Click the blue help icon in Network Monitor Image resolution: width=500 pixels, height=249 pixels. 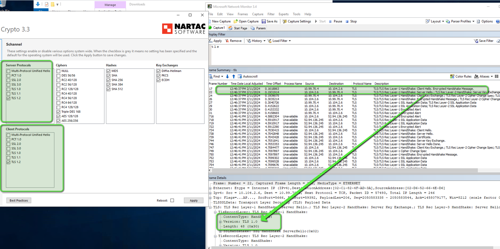click(x=498, y=22)
